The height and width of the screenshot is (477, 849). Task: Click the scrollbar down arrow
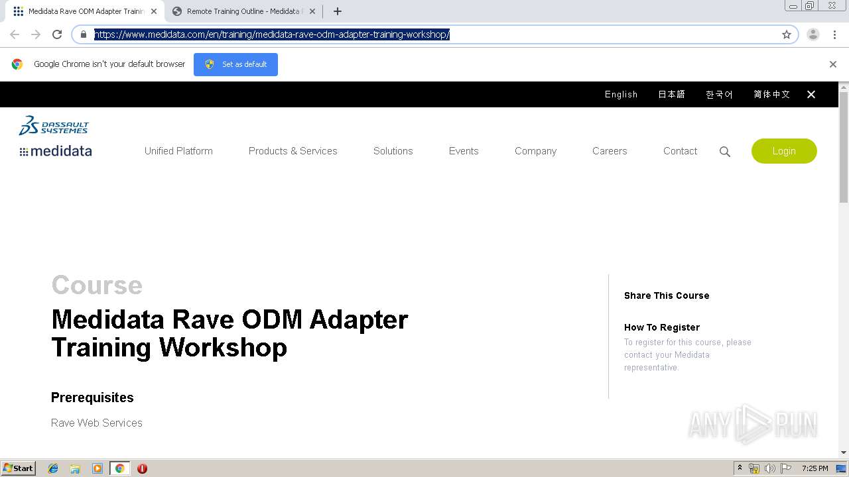click(844, 452)
